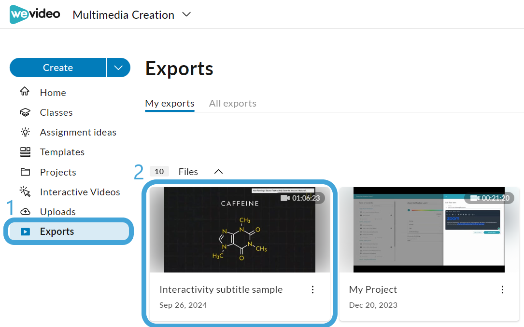The height and width of the screenshot is (327, 524).
Task: Open the My Project video thumbnail
Action: (429, 230)
